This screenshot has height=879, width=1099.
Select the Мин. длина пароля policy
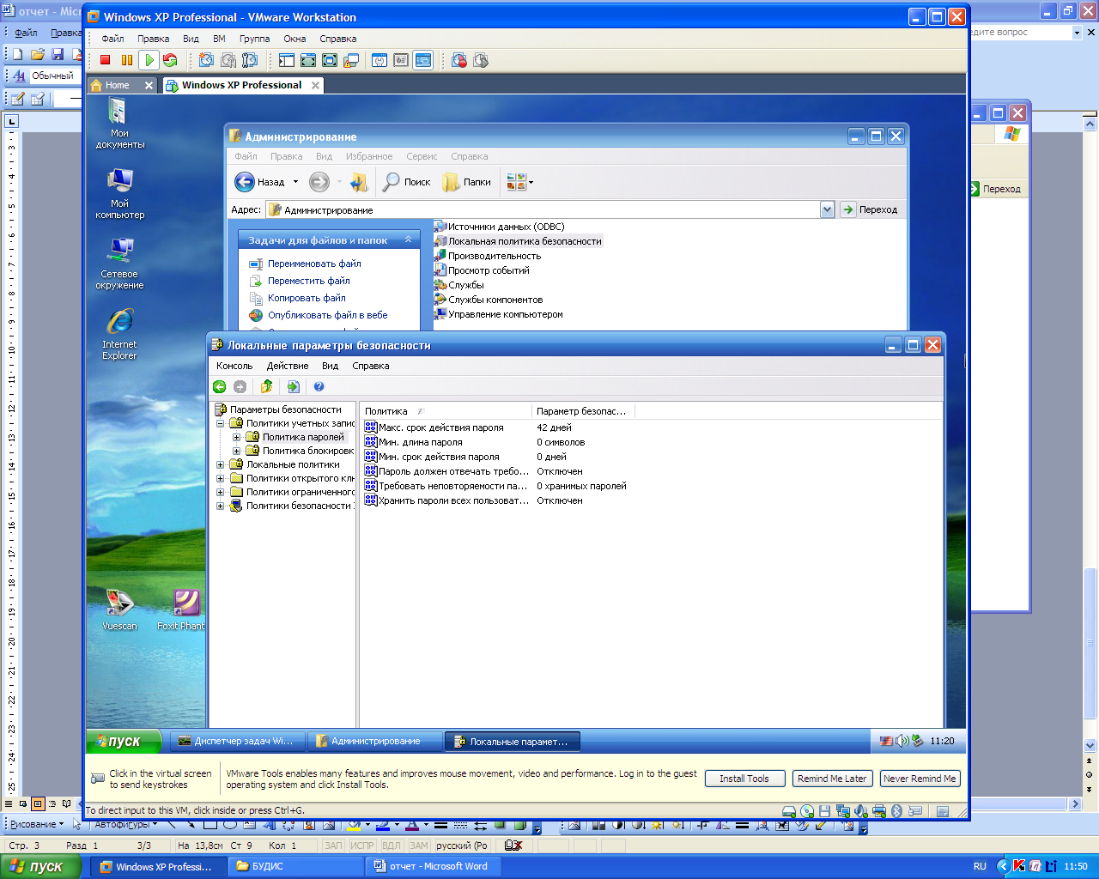click(x=421, y=442)
